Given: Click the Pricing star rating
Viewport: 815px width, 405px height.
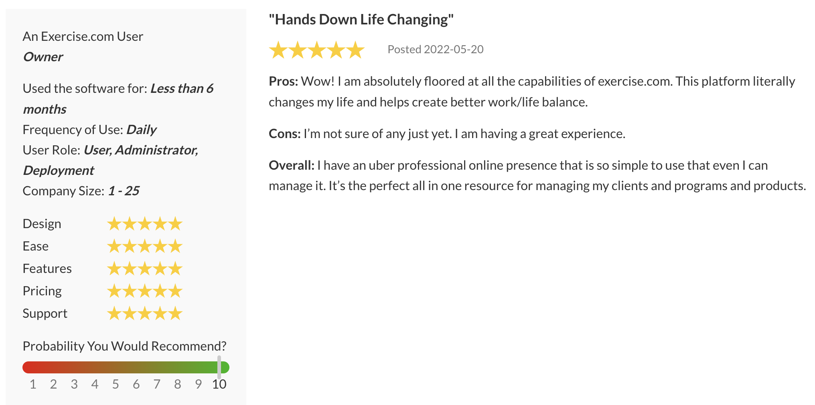Looking at the screenshot, I should point(144,291).
